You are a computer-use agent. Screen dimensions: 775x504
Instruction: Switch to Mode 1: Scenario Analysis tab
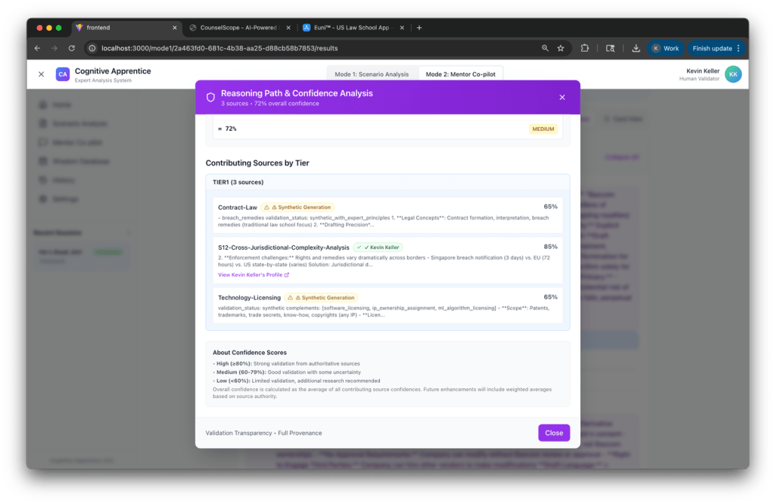[x=372, y=74]
